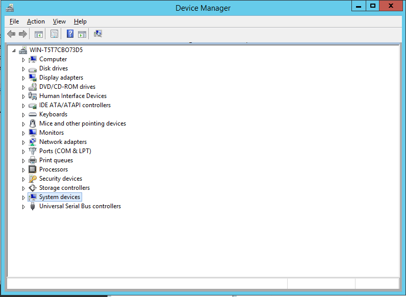Click the Network adapters icon
This screenshot has height=297, width=406.
pyautogui.click(x=33, y=142)
